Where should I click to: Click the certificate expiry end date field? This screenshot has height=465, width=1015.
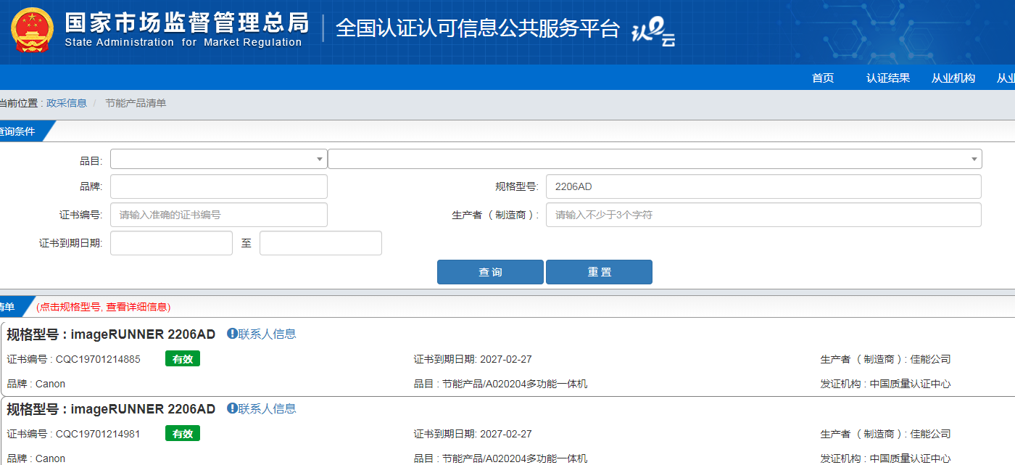click(320, 243)
